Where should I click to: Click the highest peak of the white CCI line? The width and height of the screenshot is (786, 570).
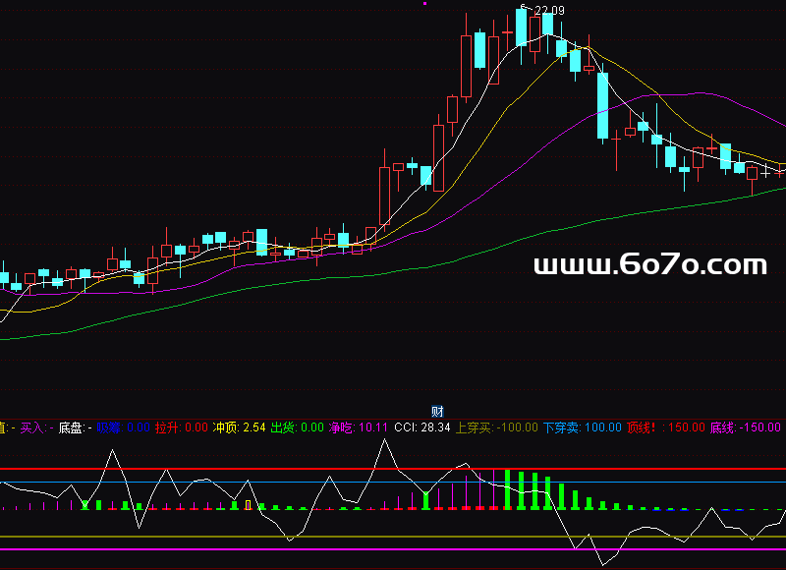coord(383,441)
